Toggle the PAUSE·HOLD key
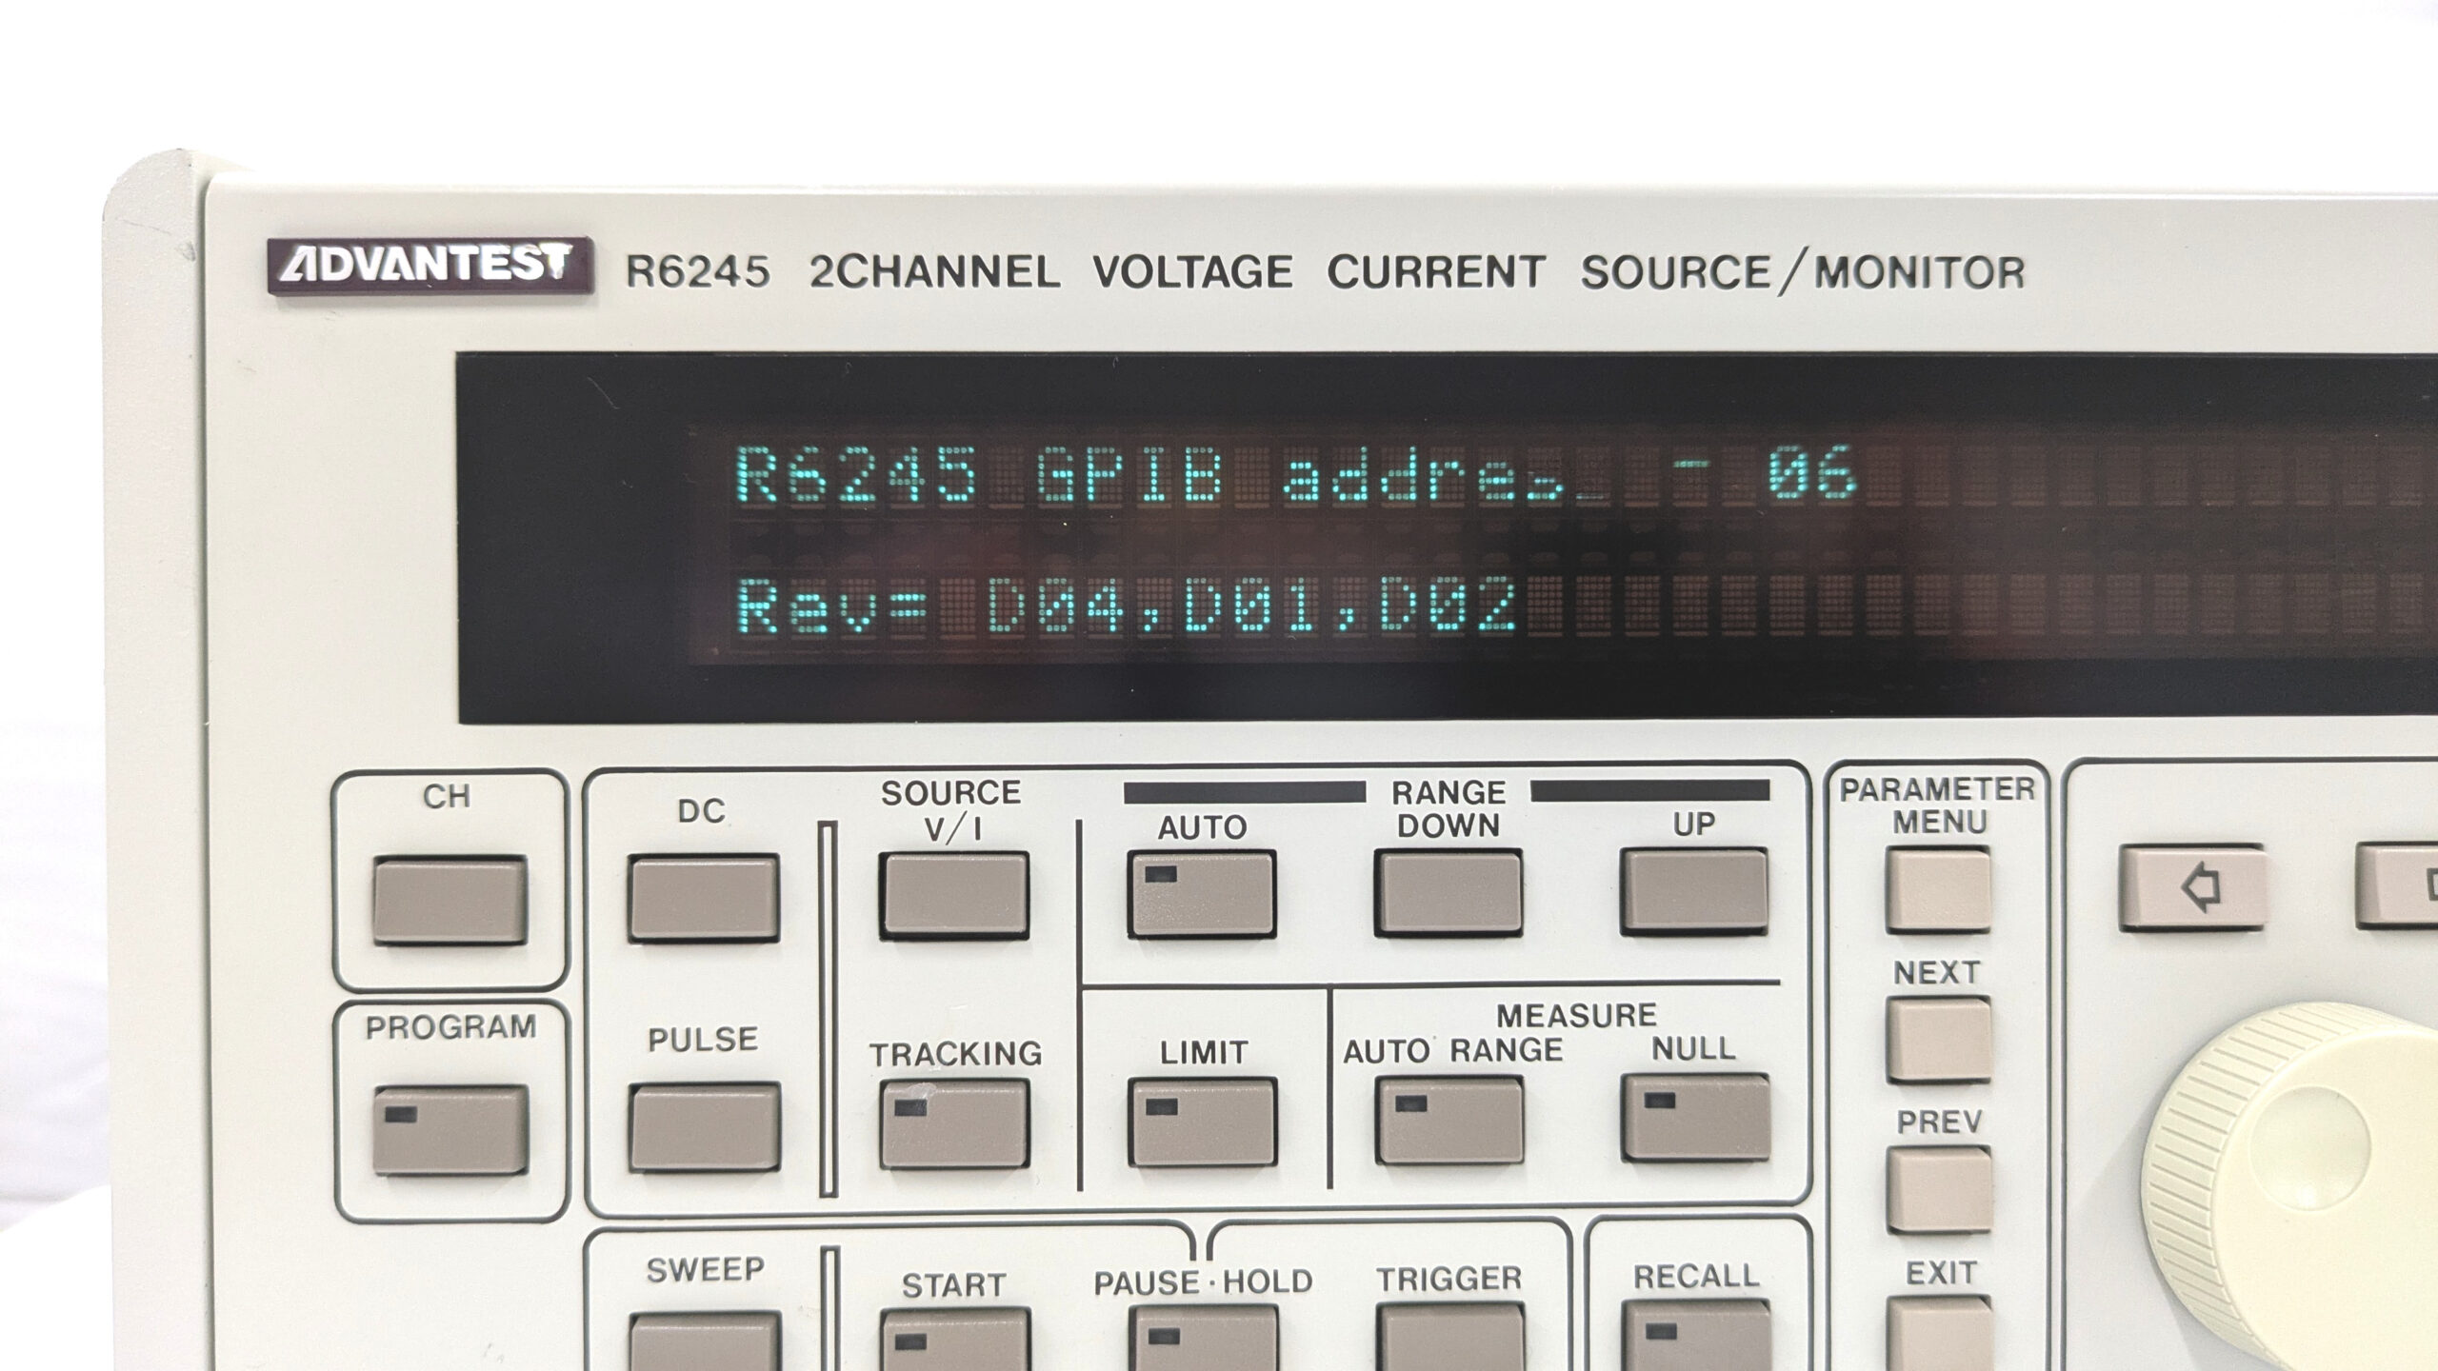2438x1371 pixels. click(x=1203, y=1338)
